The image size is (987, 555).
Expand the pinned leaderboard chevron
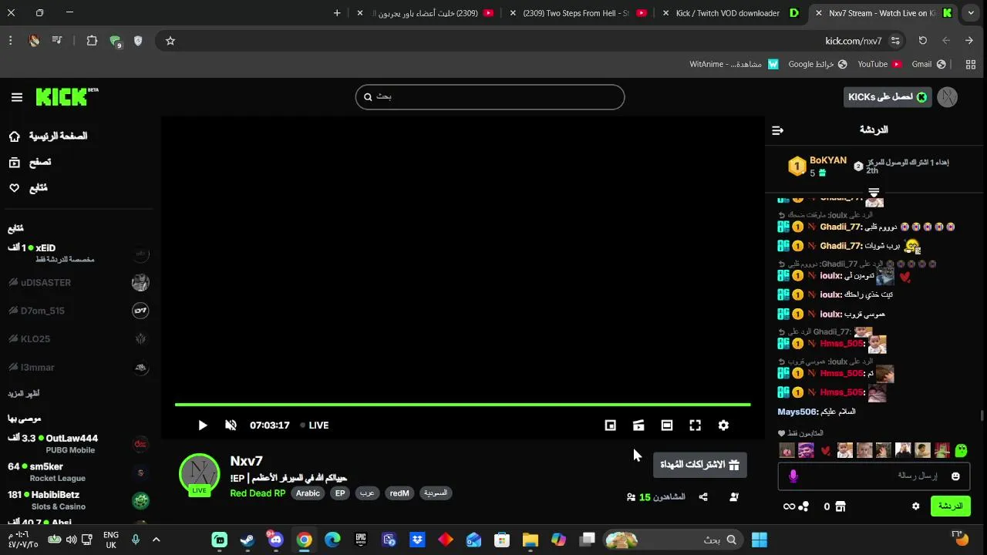click(x=874, y=191)
